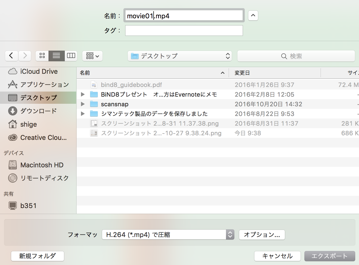
Task: Go to shige home folder
Action: click(x=28, y=124)
